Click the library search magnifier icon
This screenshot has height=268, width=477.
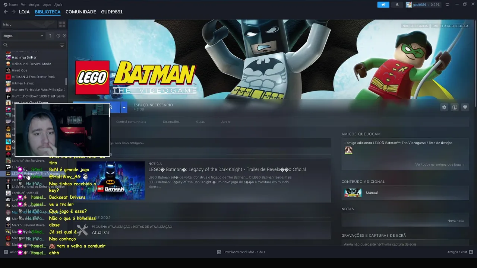pos(6,45)
